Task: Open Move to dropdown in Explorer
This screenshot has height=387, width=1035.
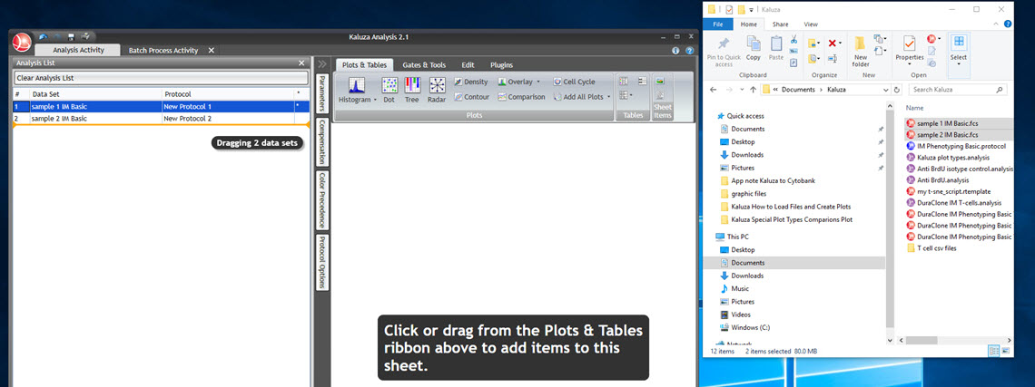Action: click(x=819, y=44)
